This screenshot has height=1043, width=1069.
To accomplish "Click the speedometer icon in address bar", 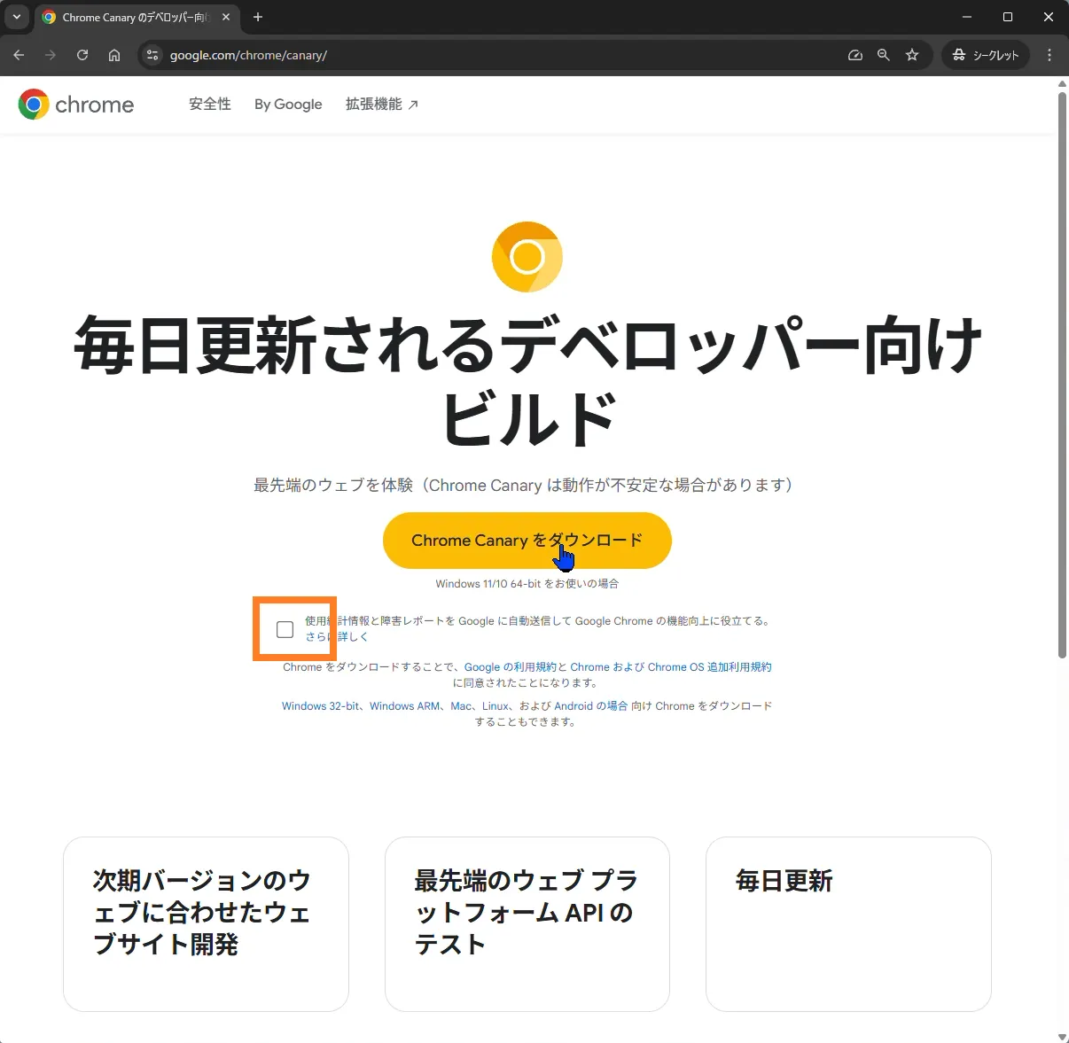I will (855, 55).
